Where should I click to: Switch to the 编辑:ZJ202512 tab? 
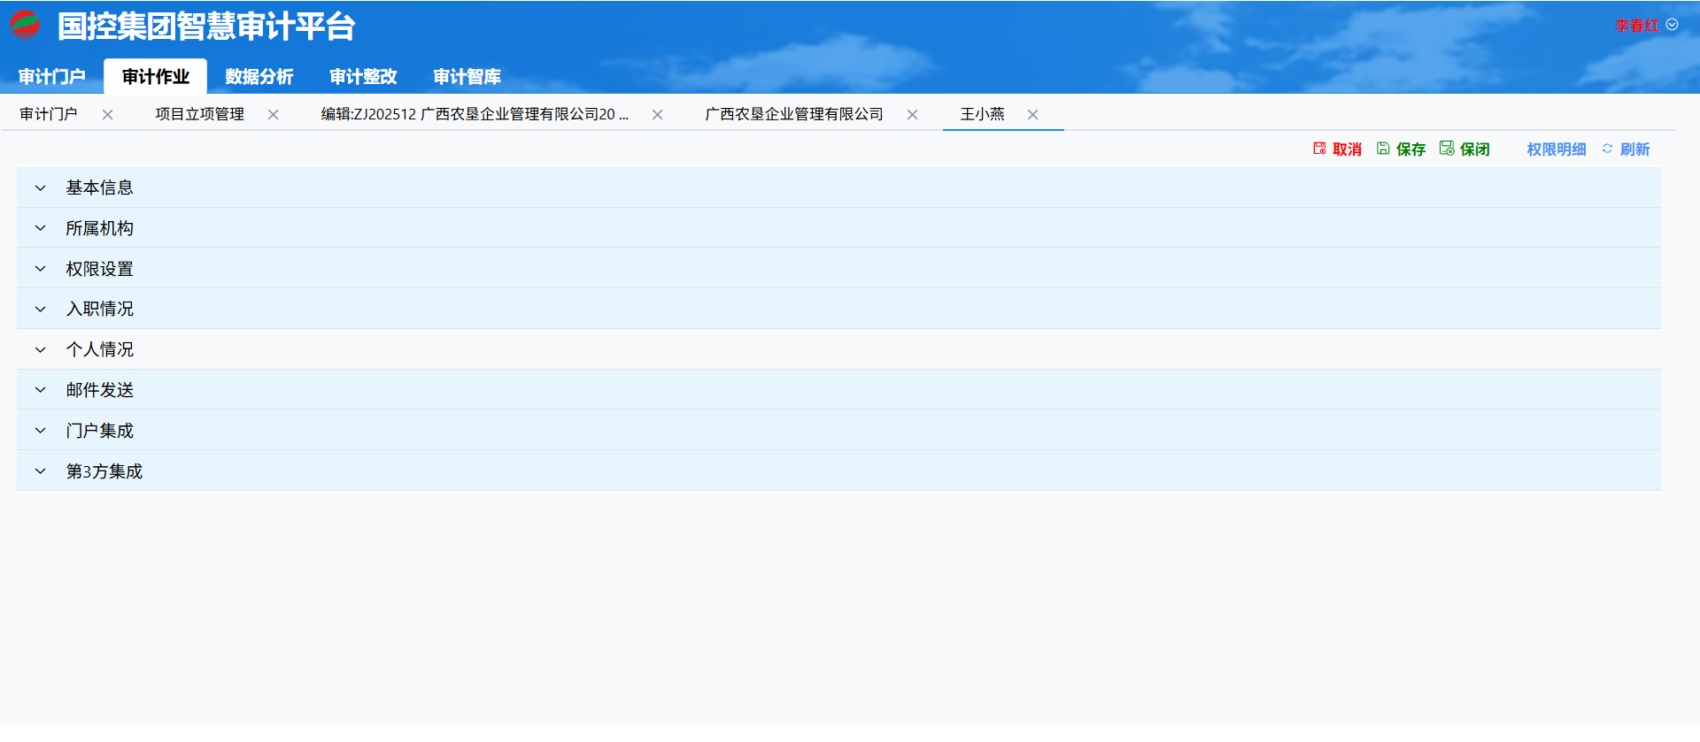click(x=475, y=115)
